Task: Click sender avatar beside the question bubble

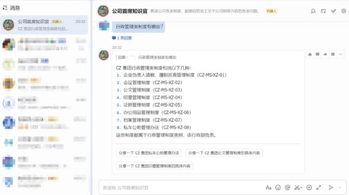Action: pos(104,25)
